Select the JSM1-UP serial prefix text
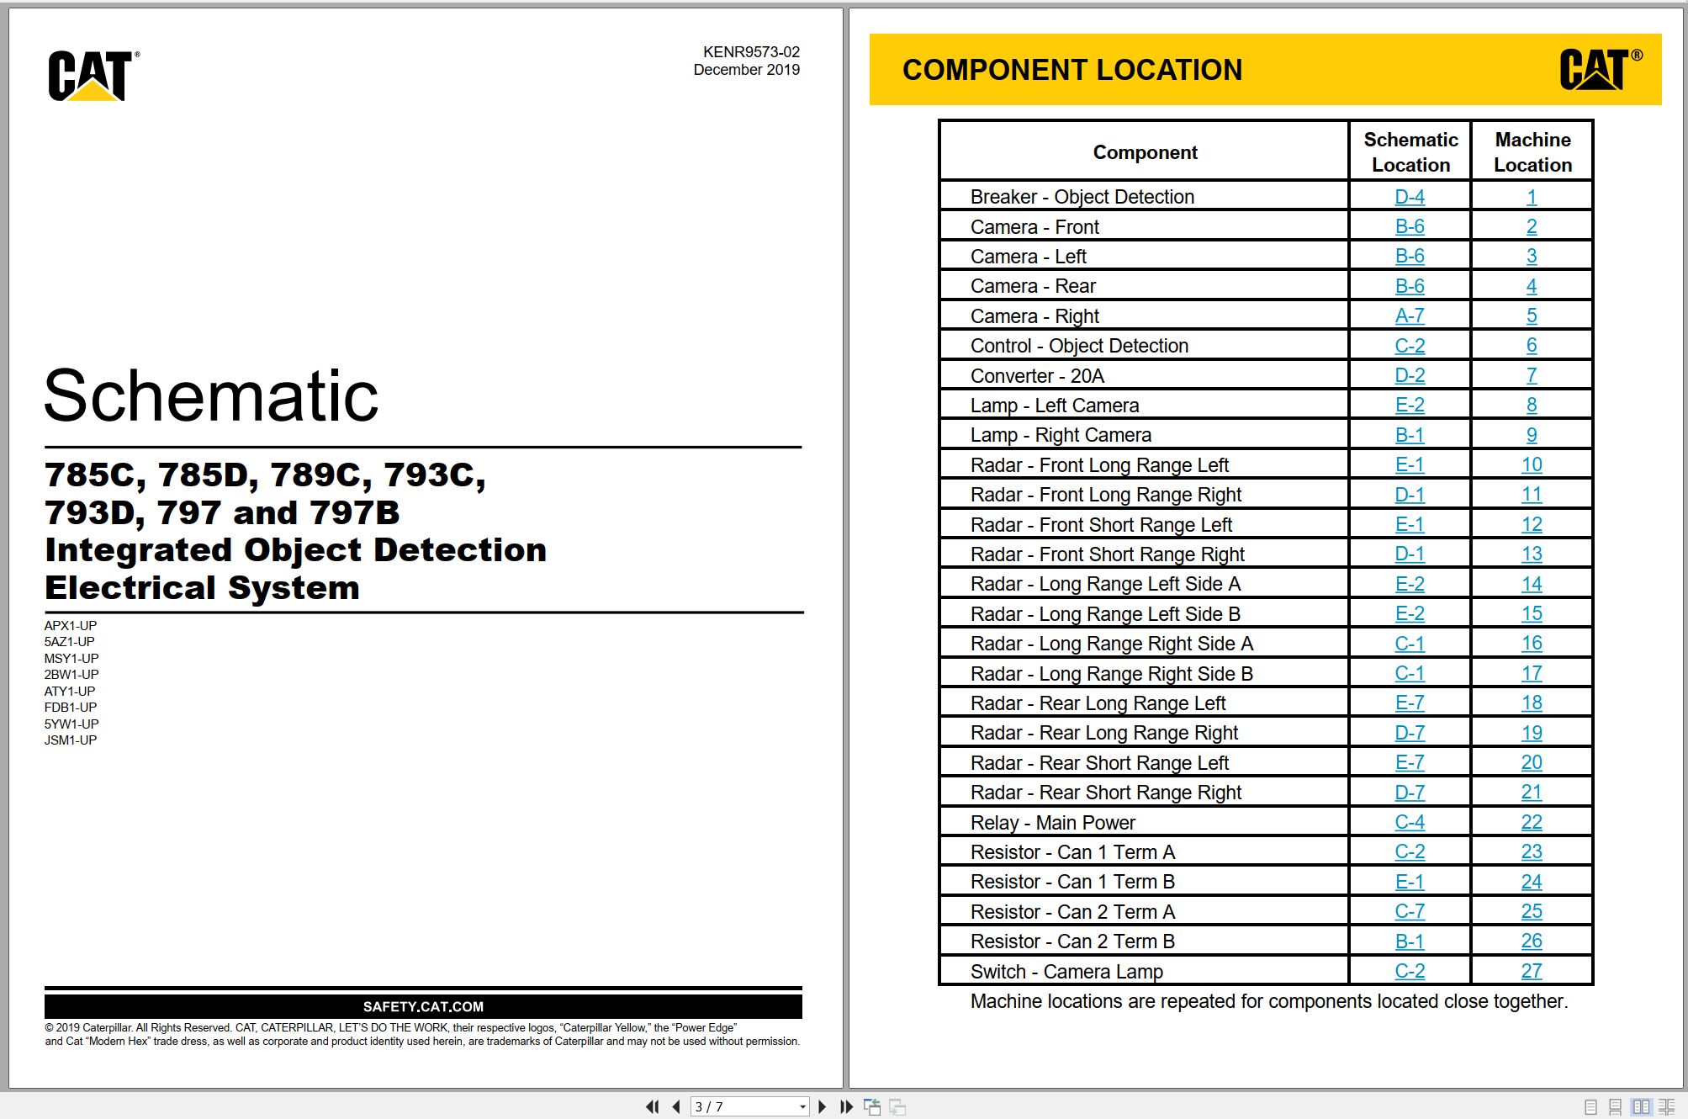 (71, 740)
